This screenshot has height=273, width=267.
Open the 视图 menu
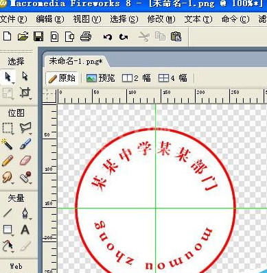tap(87, 19)
